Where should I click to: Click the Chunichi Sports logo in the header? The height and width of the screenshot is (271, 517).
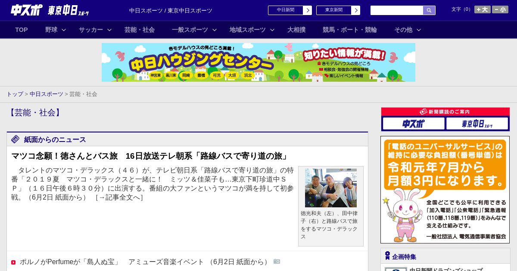(27, 10)
